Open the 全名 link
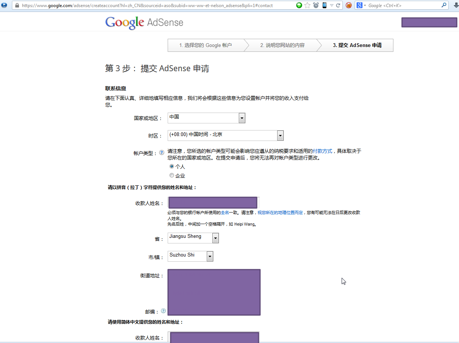The image size is (459, 343). pos(225,213)
